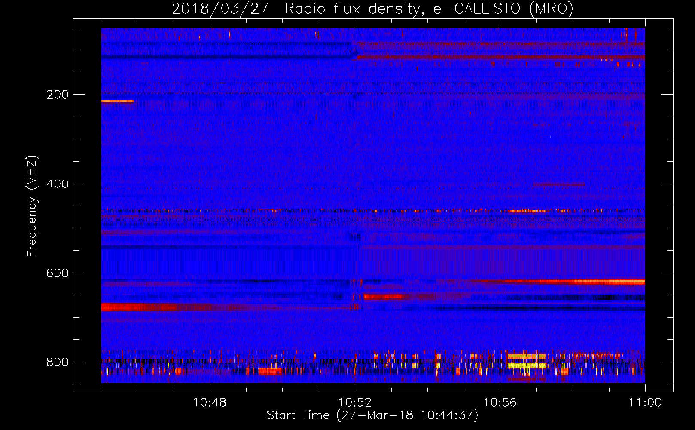Click the 600 frequency tick label

tap(58, 273)
